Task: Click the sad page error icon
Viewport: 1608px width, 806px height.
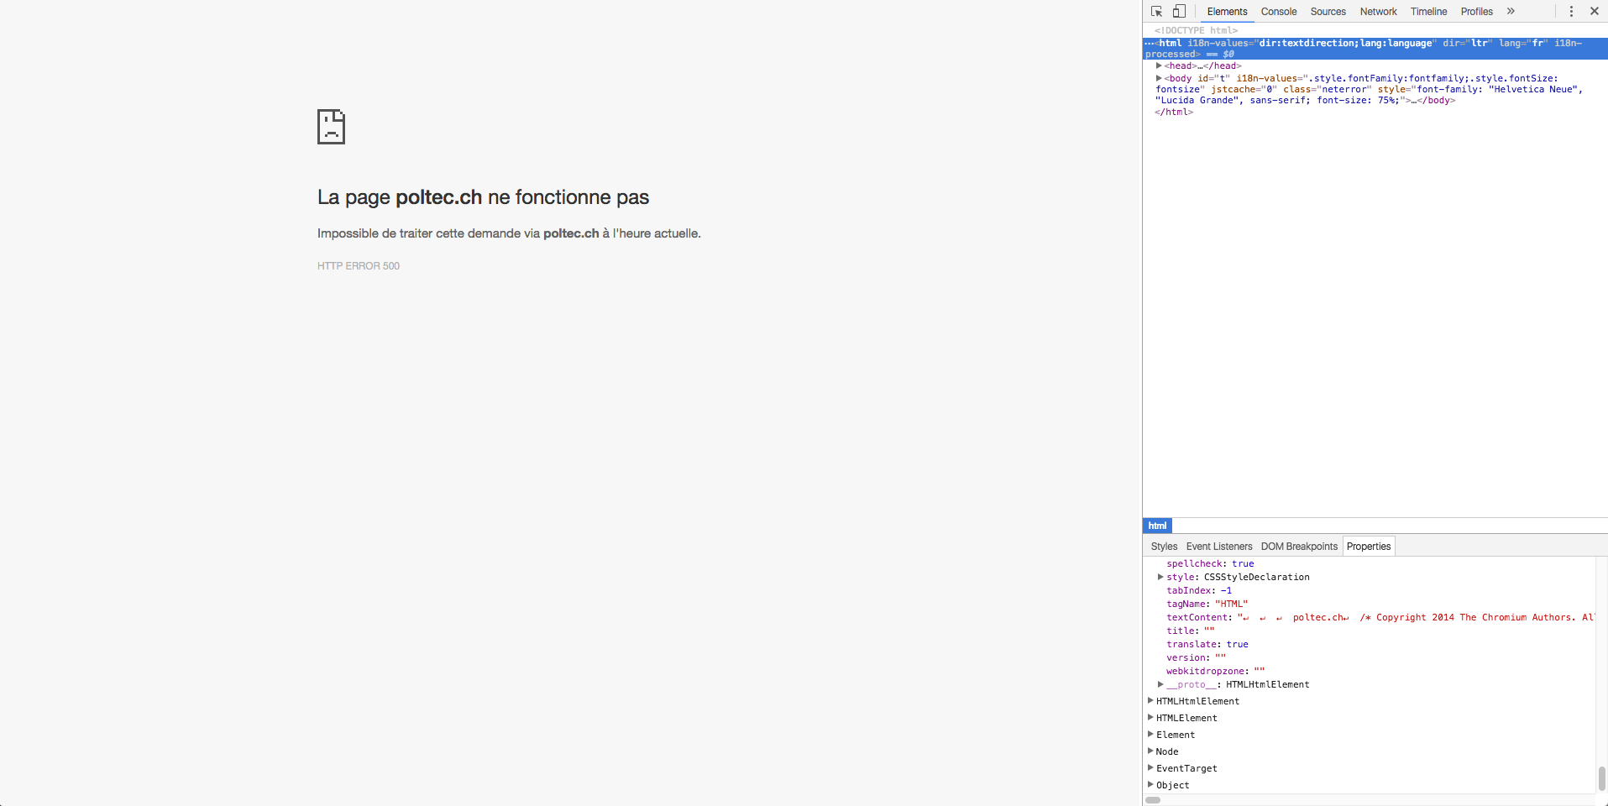Action: 331,127
